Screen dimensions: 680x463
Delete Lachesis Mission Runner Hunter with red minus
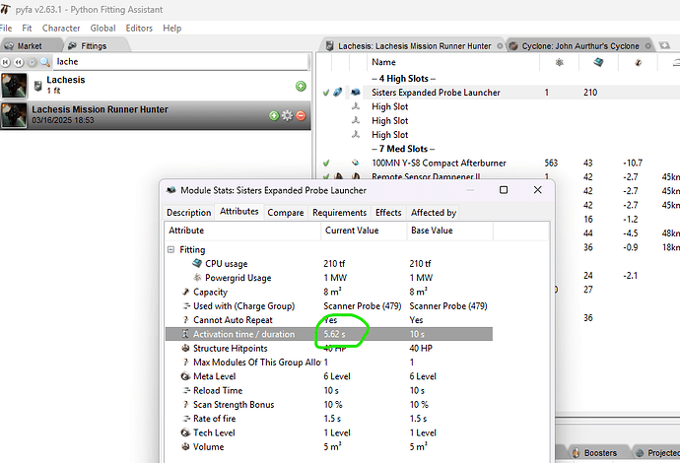click(301, 116)
